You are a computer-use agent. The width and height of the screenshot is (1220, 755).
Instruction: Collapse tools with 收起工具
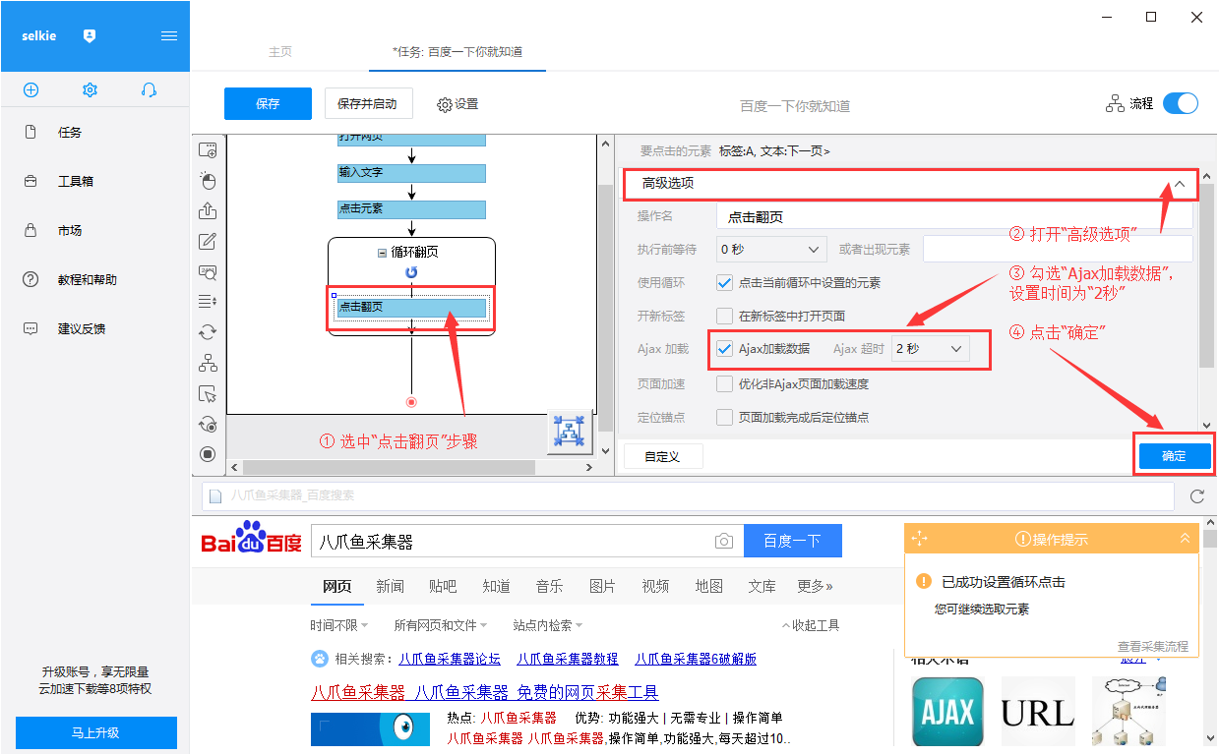(811, 625)
